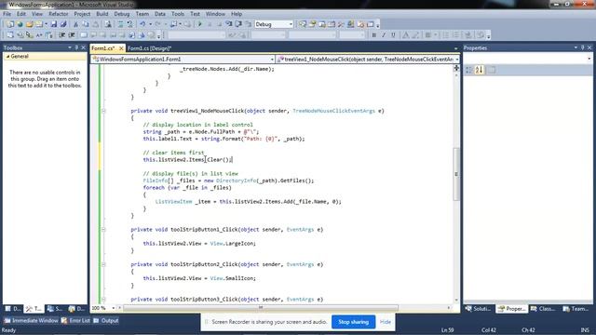Click the Hide link in sharing bar
Viewport: 596px width, 335px height.
[386, 322]
